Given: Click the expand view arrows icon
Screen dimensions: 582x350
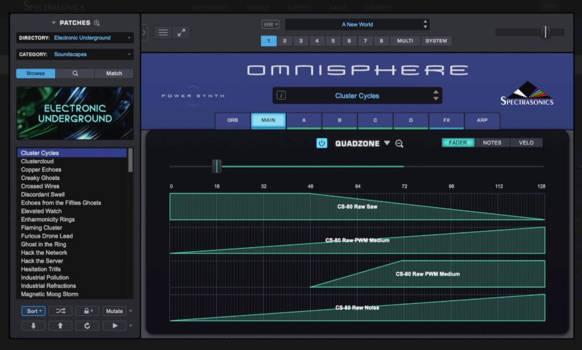Looking at the screenshot, I should pos(181,32).
